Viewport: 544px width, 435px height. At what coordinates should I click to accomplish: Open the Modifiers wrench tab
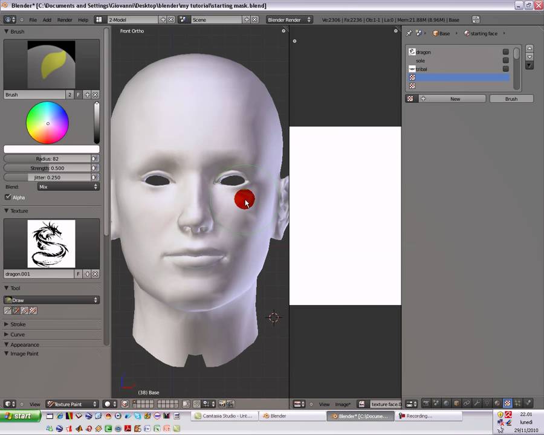coord(477,403)
